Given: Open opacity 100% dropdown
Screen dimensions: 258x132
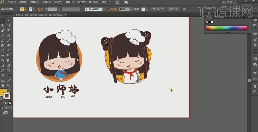Looking at the screenshot, I should pos(131,9).
